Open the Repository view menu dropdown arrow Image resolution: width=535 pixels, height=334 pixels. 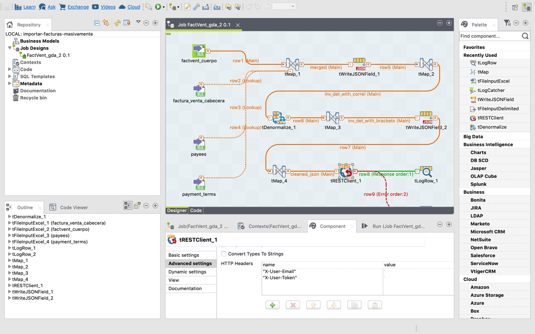(138, 22)
